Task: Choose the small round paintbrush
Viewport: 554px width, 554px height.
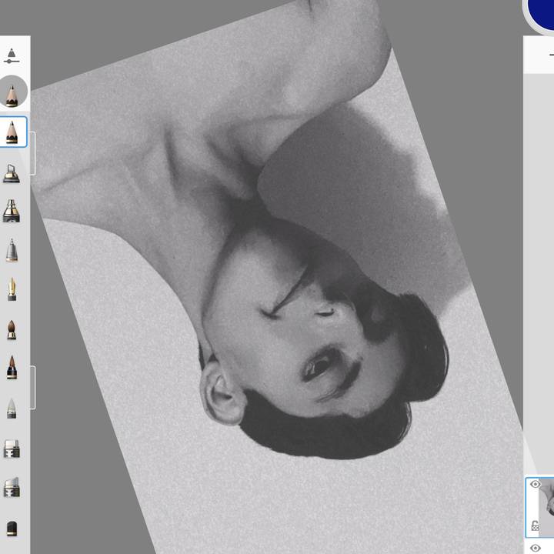Action: (x=12, y=329)
